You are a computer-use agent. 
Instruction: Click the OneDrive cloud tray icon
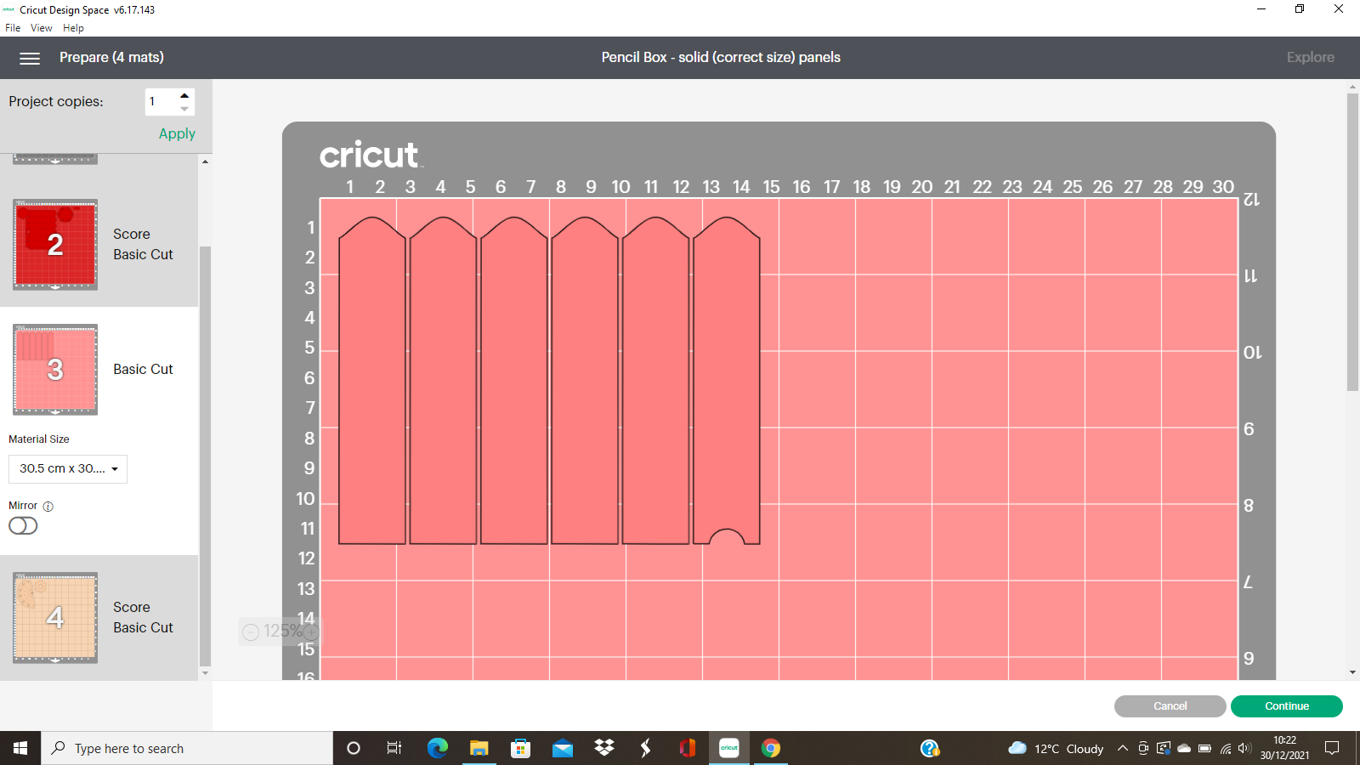1184,748
